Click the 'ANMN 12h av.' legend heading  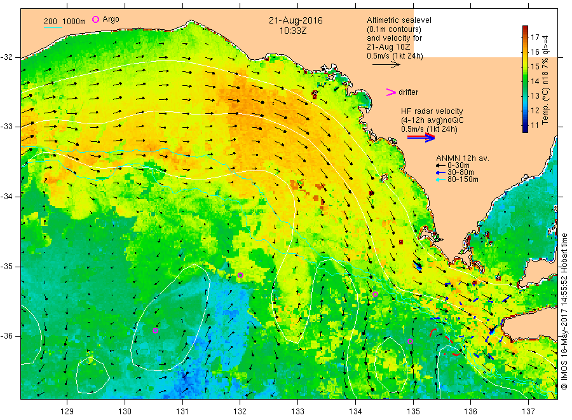[x=463, y=158]
